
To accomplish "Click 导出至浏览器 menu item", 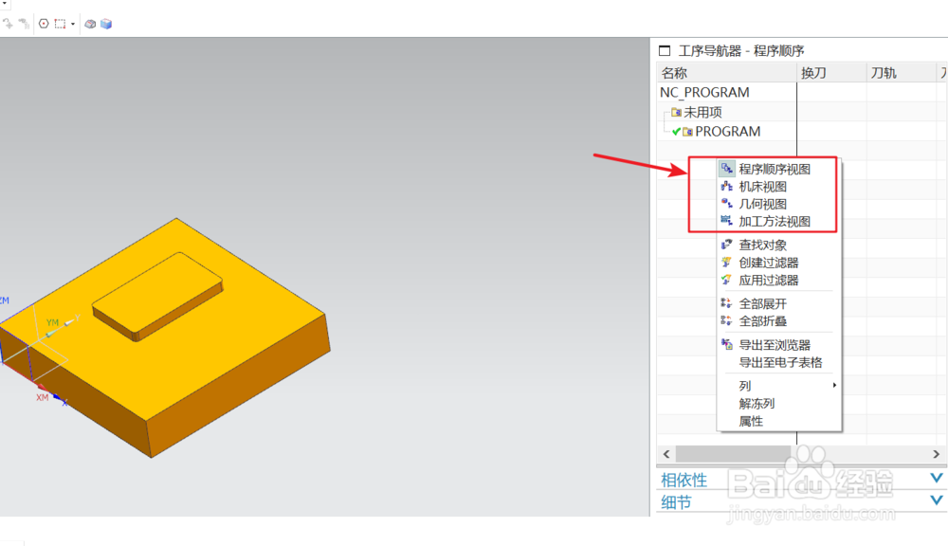I will (775, 345).
